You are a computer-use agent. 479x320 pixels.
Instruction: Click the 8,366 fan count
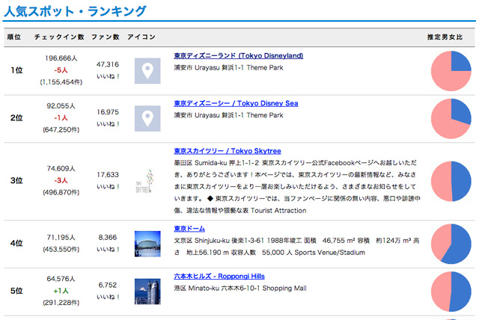(108, 238)
